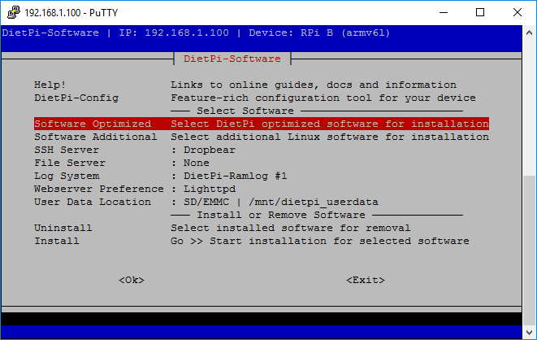
Task: Click the red 'DietPi-Software' dialog title
Action: click(x=232, y=59)
